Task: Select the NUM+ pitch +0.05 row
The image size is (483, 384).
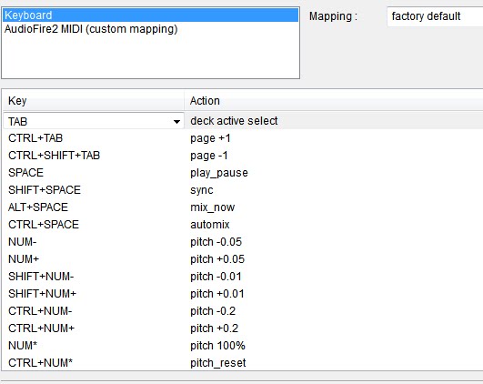Action: point(243,259)
